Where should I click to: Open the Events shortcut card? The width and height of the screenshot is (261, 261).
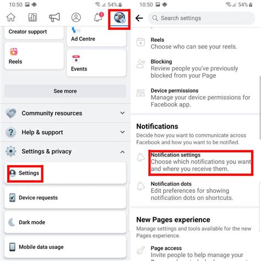(96, 63)
